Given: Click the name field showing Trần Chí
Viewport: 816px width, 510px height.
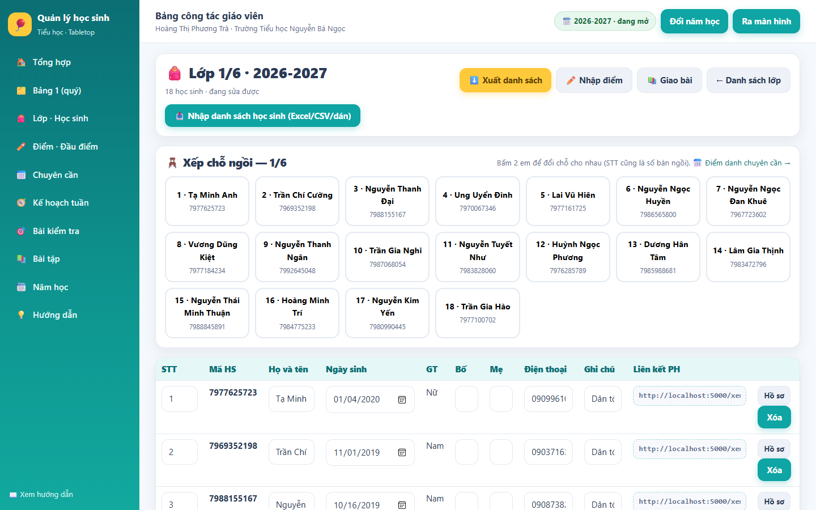Looking at the screenshot, I should click(291, 452).
